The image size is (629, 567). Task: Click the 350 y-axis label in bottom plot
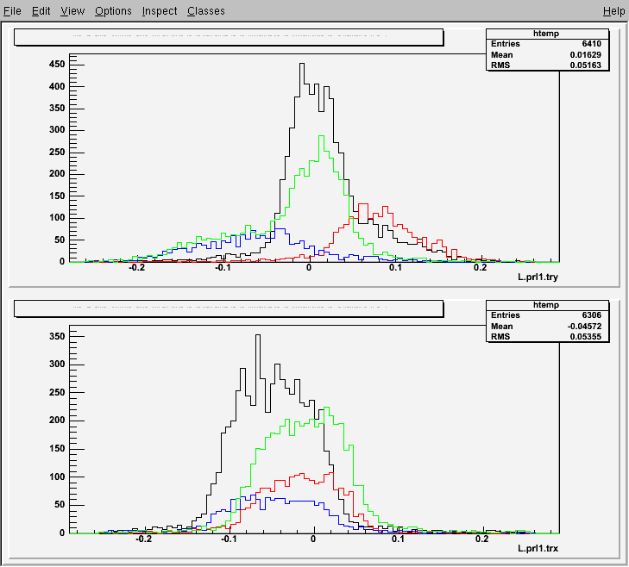[x=57, y=336]
